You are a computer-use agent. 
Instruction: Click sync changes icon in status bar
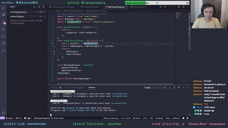coord(19,118)
